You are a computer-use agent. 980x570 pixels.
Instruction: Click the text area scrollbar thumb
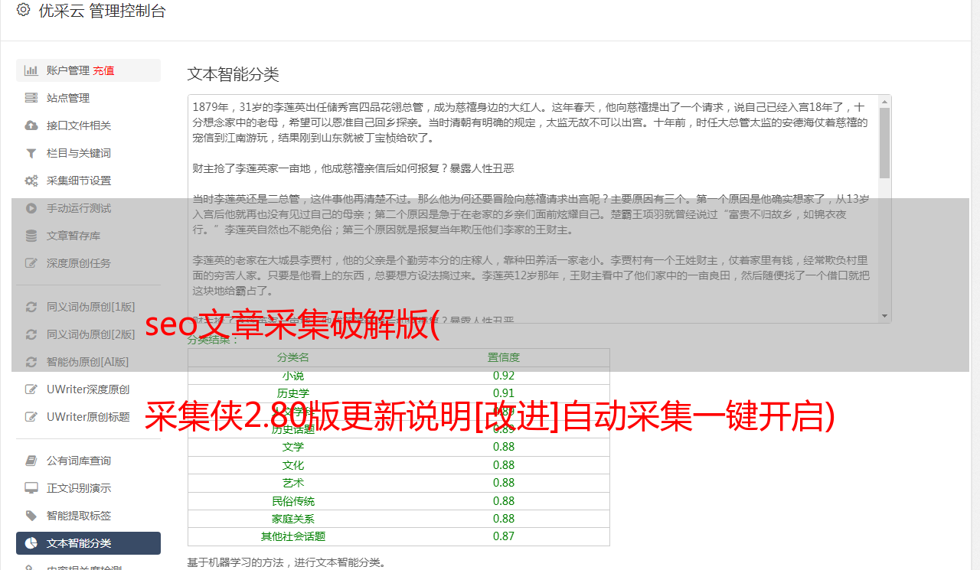(885, 143)
